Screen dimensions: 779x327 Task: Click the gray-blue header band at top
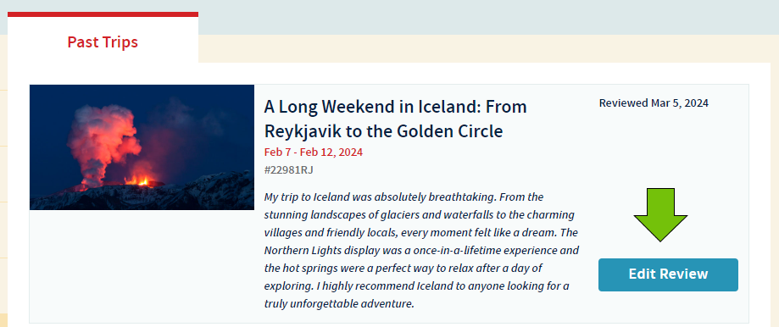487,17
